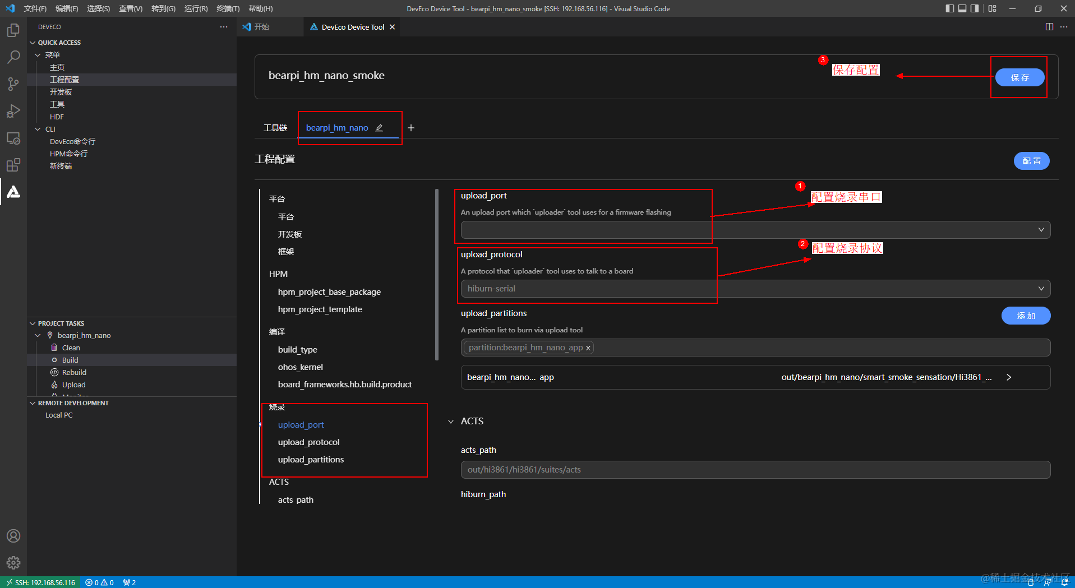Open Run and Debug view
This screenshot has width=1075, height=588.
pyautogui.click(x=13, y=111)
